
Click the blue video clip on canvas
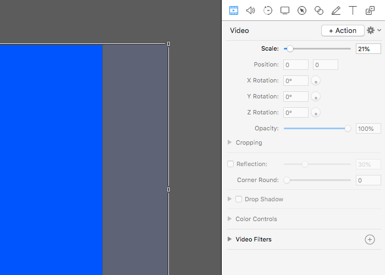pos(51,159)
